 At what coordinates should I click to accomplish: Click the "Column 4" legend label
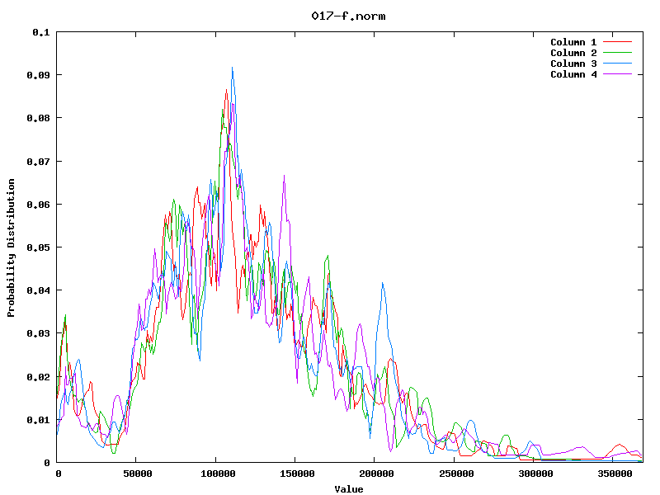coord(573,74)
